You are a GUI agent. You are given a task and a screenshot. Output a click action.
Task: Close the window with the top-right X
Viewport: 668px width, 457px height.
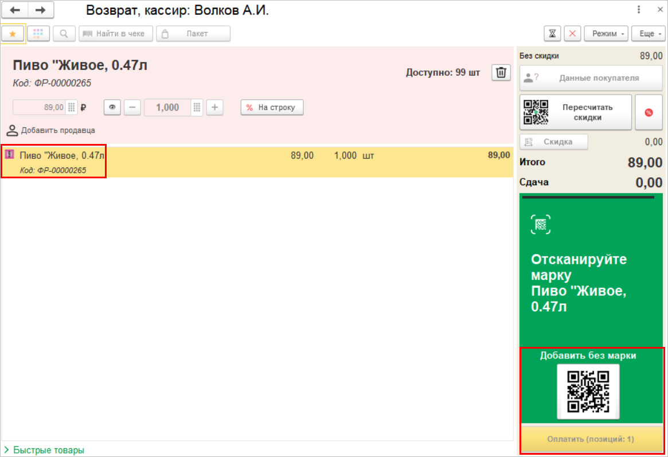point(660,9)
